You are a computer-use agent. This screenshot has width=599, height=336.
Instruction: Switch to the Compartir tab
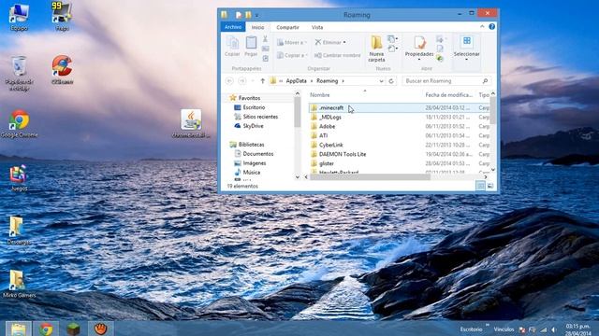(x=287, y=27)
